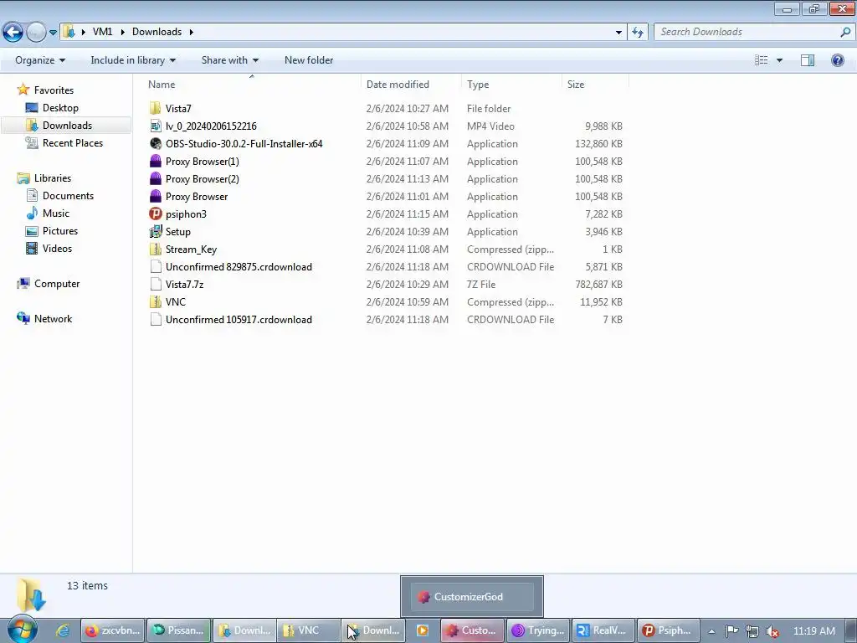The width and height of the screenshot is (857, 643).
Task: Select the Proxy Browser application icon
Action: pyautogui.click(x=155, y=196)
